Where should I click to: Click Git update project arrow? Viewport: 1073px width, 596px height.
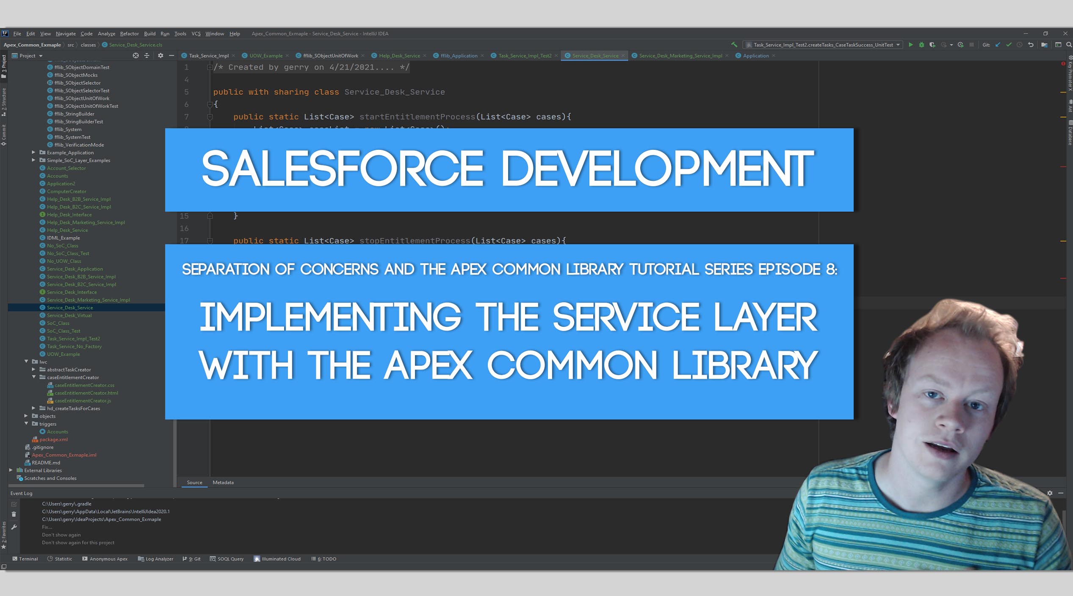click(x=998, y=45)
